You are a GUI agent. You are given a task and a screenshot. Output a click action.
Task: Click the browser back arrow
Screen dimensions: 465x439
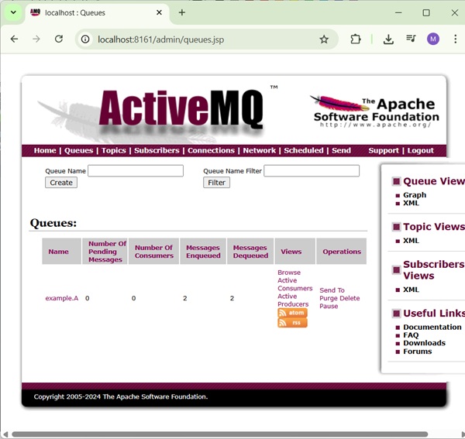[x=14, y=39]
